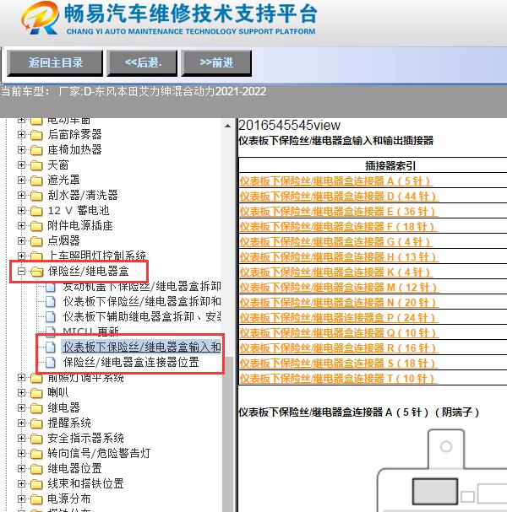Click the 刮水器/清洗器 folder icon
The height and width of the screenshot is (512, 507).
pos(36,196)
